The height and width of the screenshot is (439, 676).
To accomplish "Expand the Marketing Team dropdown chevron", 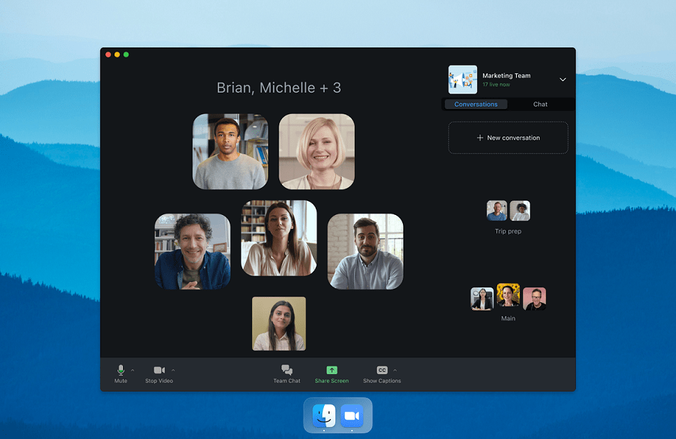I will [563, 80].
